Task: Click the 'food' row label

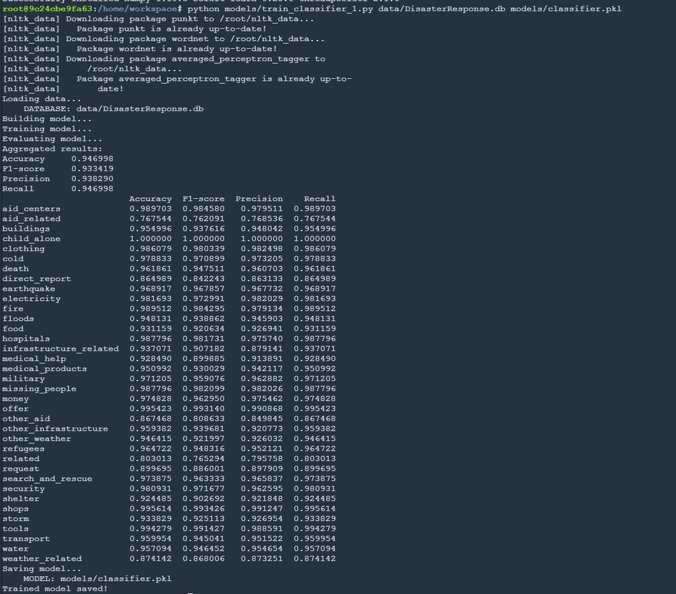Action: (x=13, y=329)
